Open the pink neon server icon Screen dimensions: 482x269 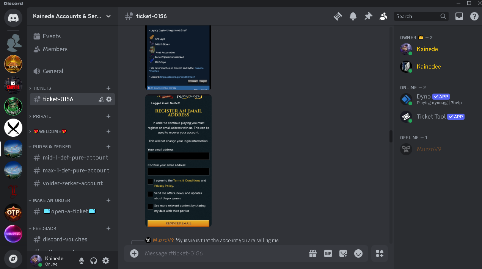click(13, 234)
